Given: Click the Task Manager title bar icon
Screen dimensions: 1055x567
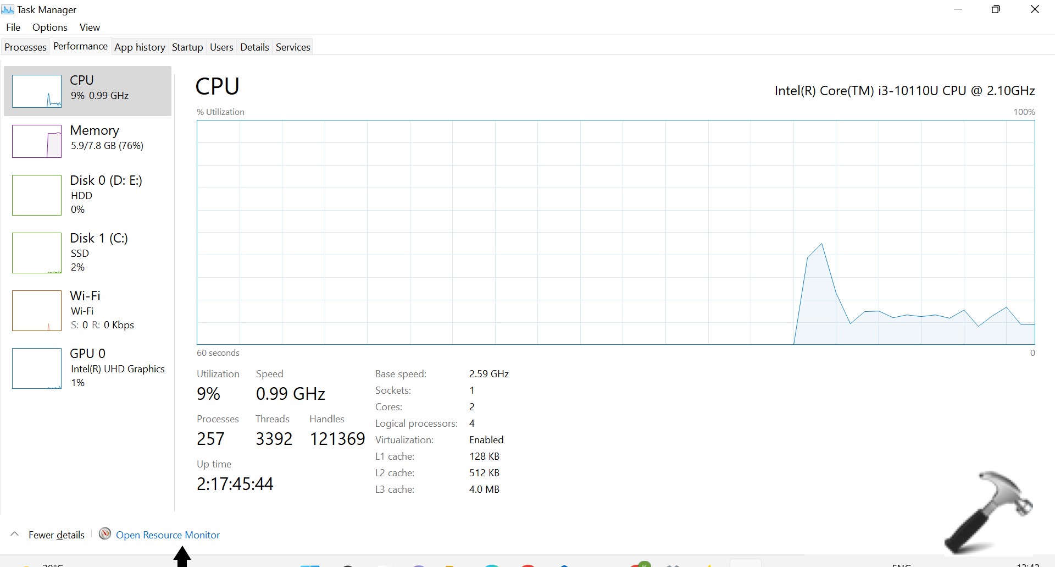Looking at the screenshot, I should [x=8, y=9].
